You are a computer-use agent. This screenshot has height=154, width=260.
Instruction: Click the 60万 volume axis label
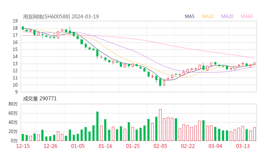[13, 113]
